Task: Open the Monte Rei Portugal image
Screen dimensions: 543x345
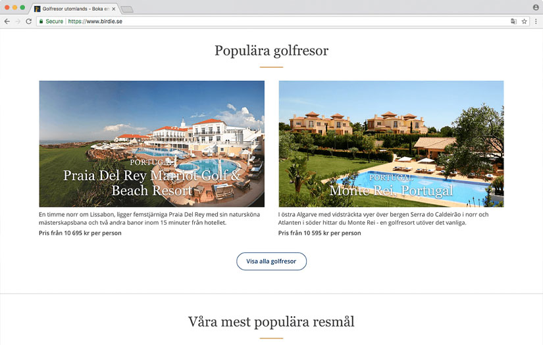Action: point(392,144)
